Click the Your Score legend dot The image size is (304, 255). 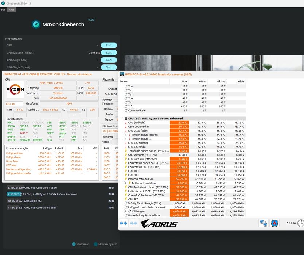click(74, 244)
